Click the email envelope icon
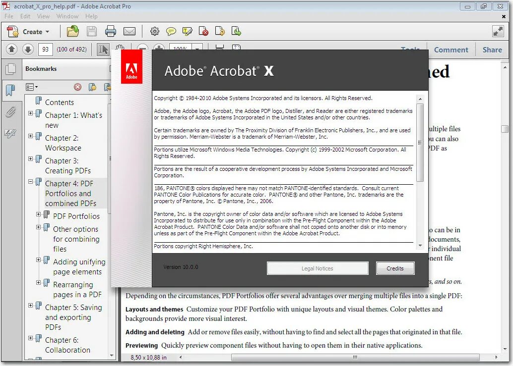 point(129,31)
